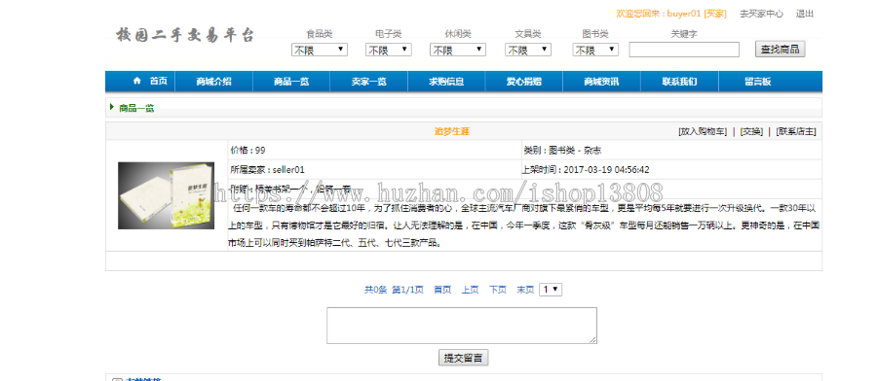The image size is (877, 381).
Task: Open the 电子类 category dropdown
Action: (389, 51)
